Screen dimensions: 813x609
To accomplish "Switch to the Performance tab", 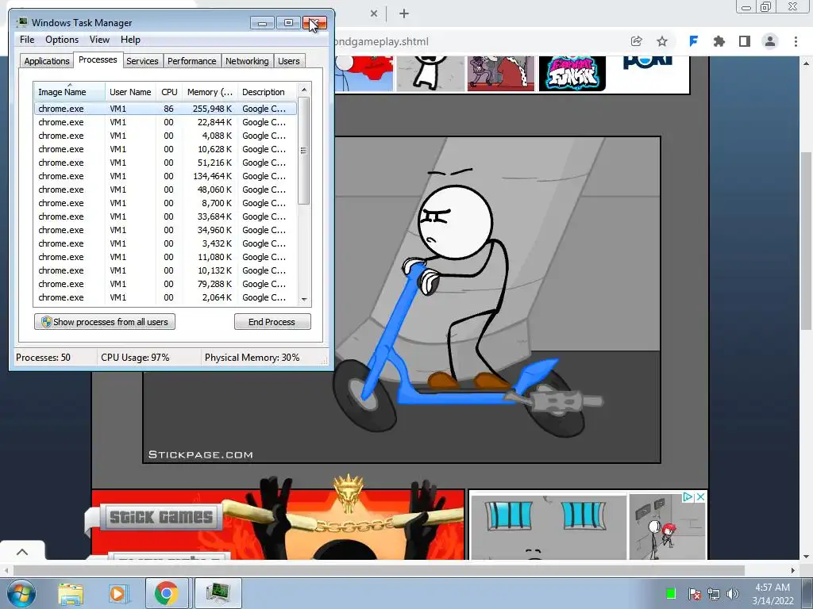I will tap(192, 61).
